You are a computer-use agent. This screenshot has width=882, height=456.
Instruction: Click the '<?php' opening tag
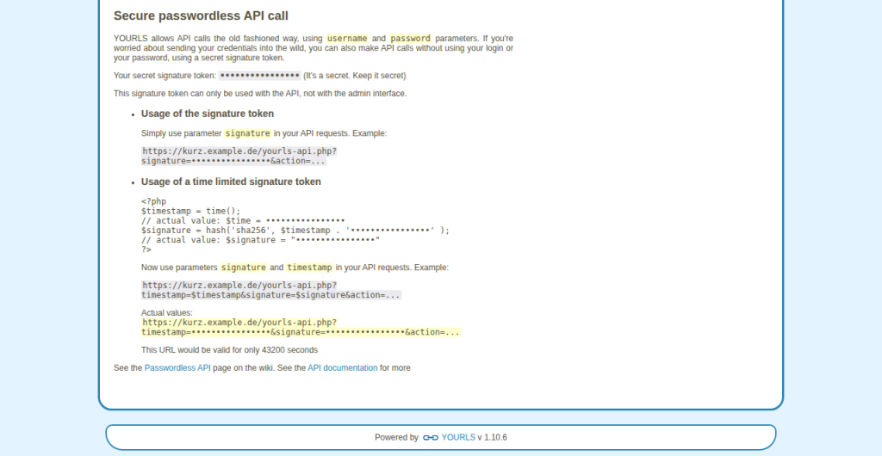153,201
